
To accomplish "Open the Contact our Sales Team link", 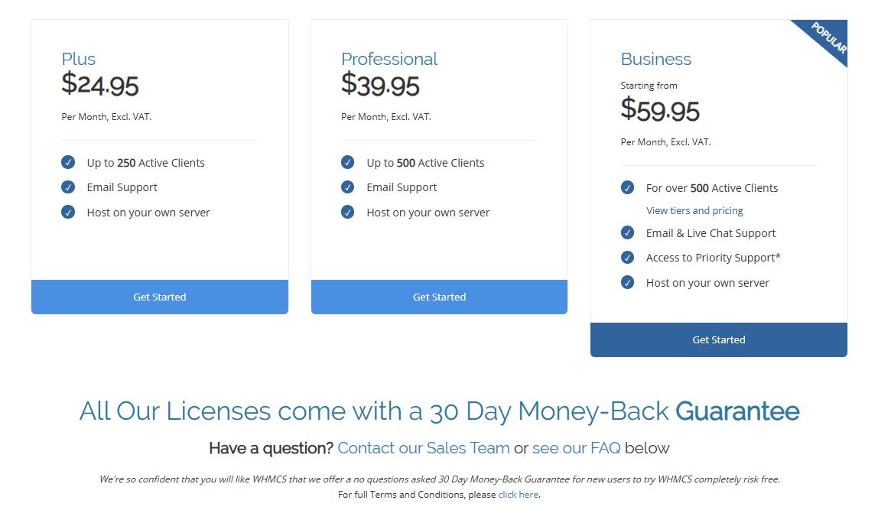I will [423, 448].
